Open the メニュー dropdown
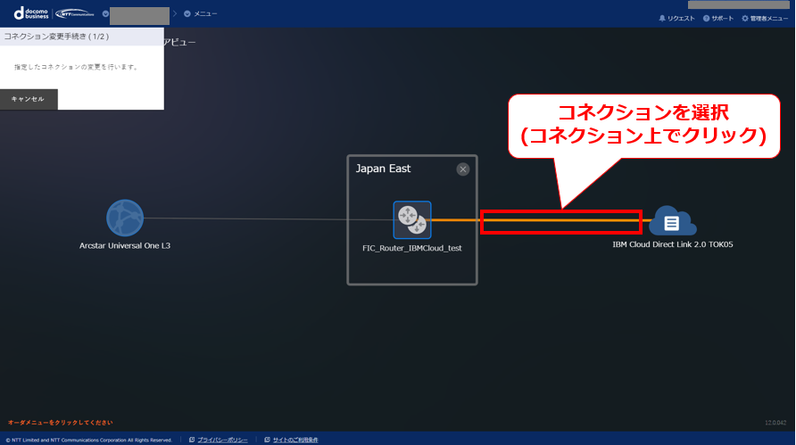The height and width of the screenshot is (445, 796). point(201,13)
